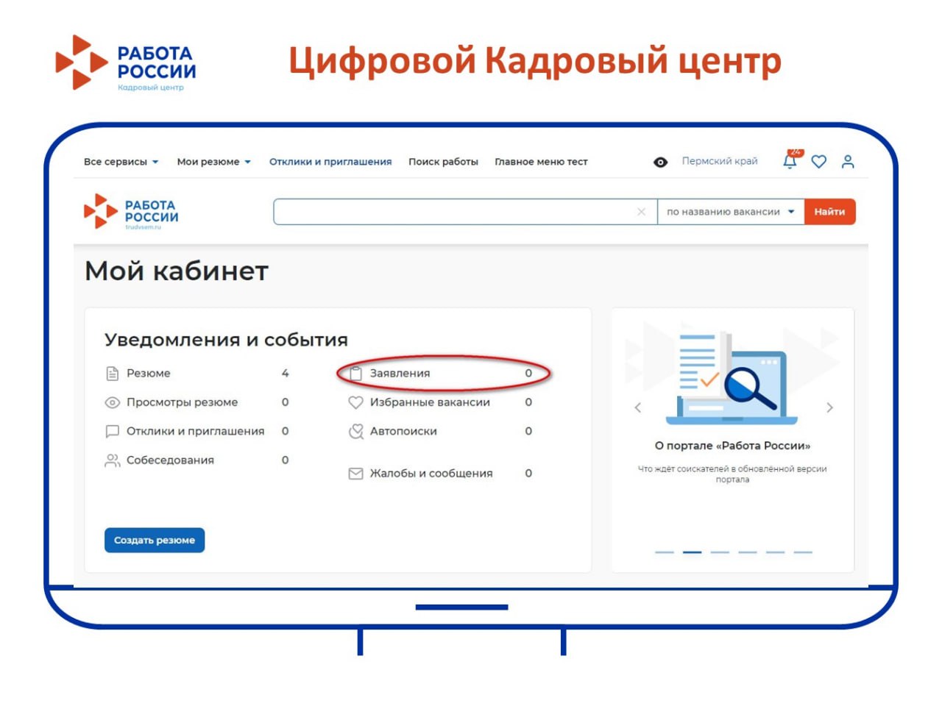This screenshot has height=706, width=942.
Task: Click the Создать резюме button
Action: point(155,540)
